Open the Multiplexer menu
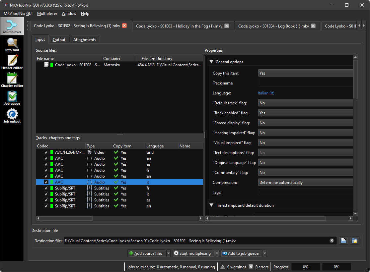The width and height of the screenshot is (370, 272). tap(47, 14)
